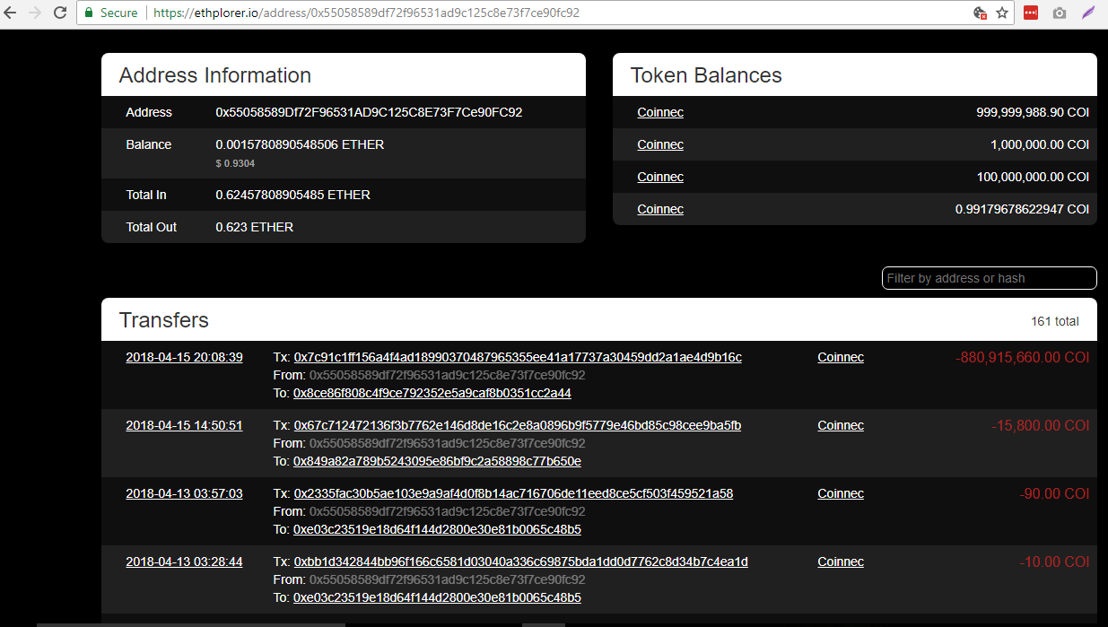
Task: Open the red LastPass extension icon
Action: coord(1031,13)
